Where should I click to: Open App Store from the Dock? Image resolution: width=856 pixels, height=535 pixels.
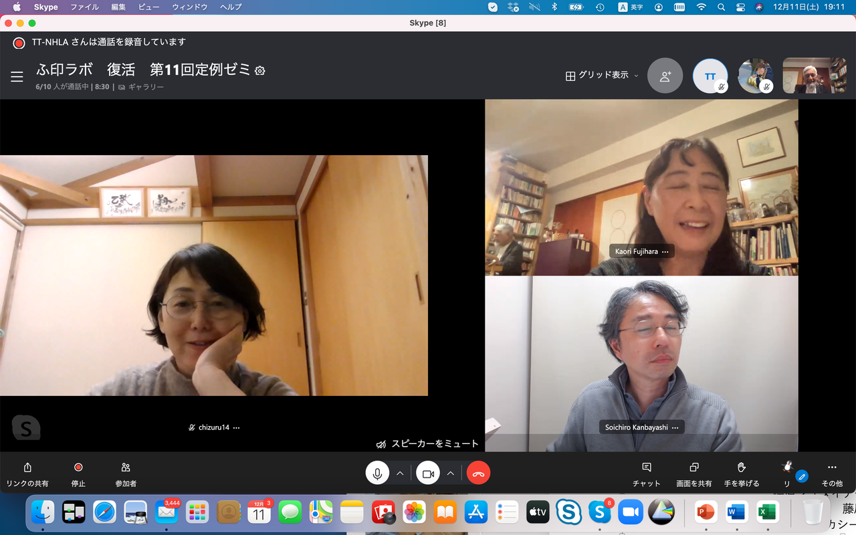pos(475,512)
